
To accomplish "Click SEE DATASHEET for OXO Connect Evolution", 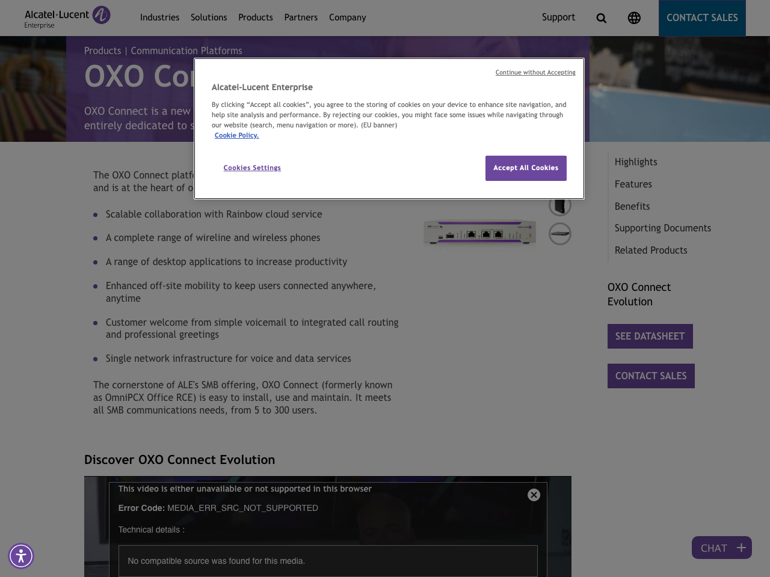I will pos(650,335).
